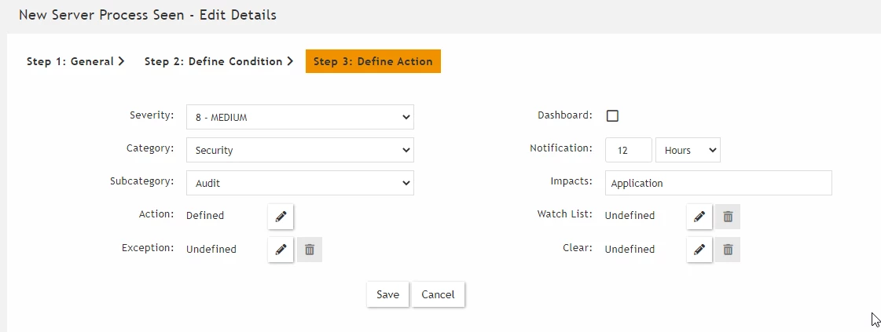The width and height of the screenshot is (881, 332).
Task: Open the Category dropdown set to Security
Action: [x=300, y=150]
